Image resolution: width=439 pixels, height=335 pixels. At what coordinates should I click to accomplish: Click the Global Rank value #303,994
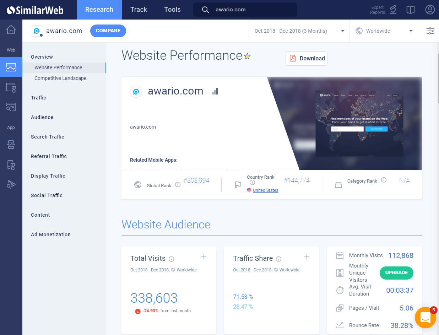tap(196, 180)
